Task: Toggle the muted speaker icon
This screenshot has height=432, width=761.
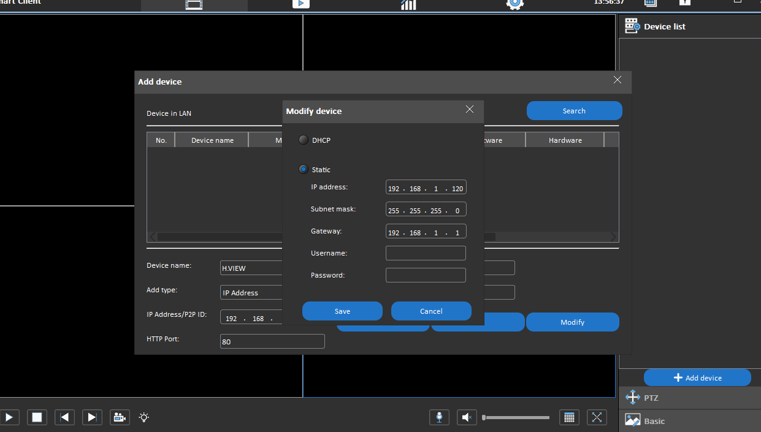Action: point(467,417)
